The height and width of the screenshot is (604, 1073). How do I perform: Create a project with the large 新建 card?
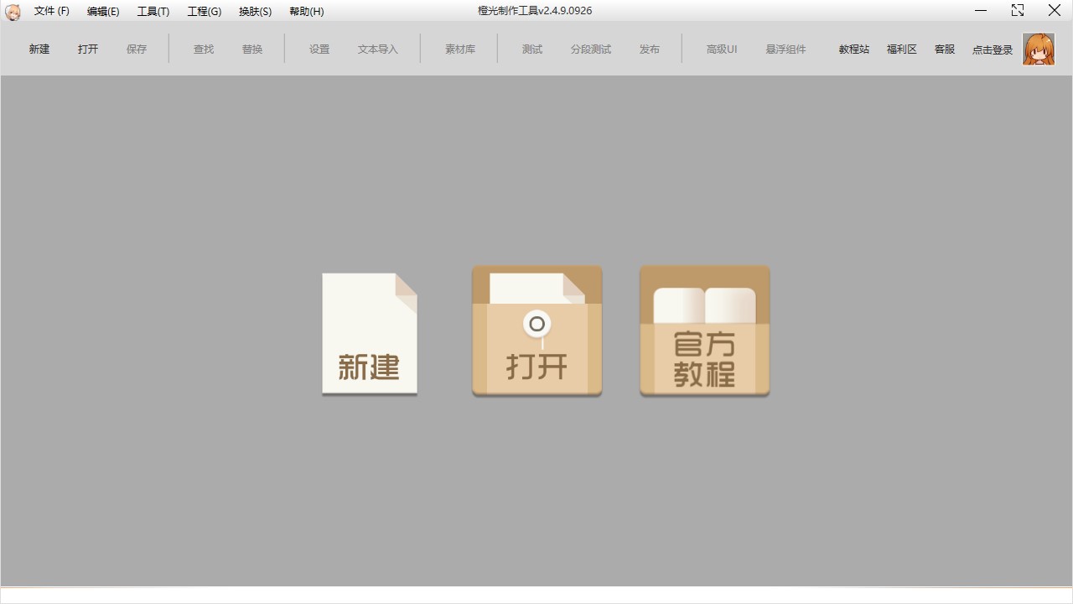(x=369, y=332)
